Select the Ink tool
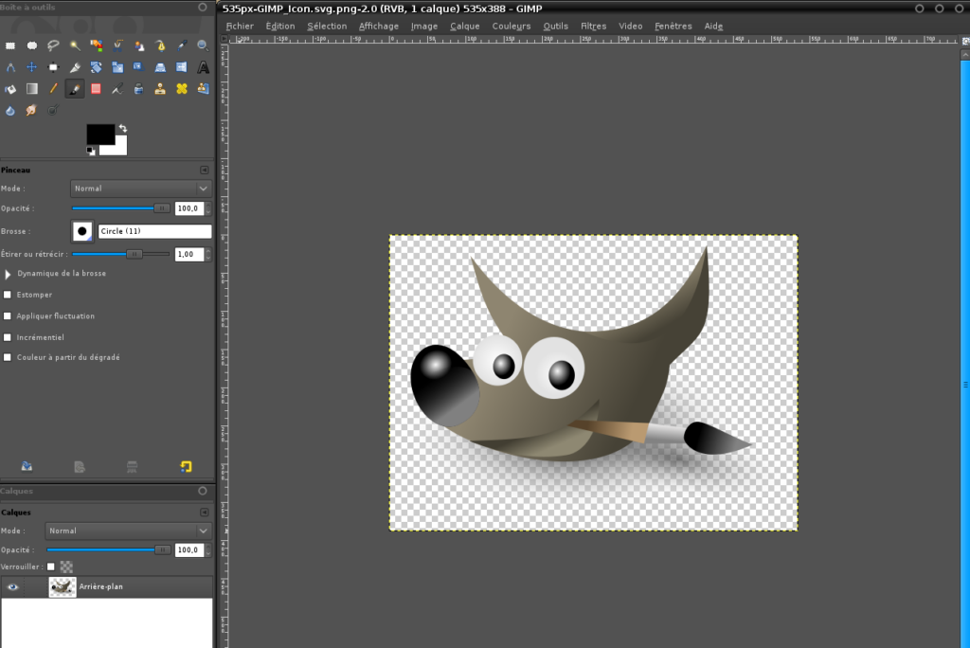 coord(139,88)
